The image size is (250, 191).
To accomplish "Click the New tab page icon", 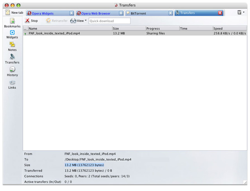I will coord(7,12).
